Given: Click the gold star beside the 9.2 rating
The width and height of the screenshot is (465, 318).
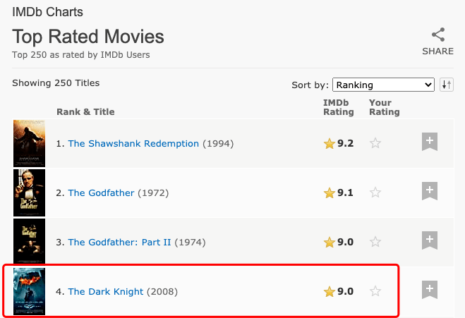Looking at the screenshot, I should 330,143.
